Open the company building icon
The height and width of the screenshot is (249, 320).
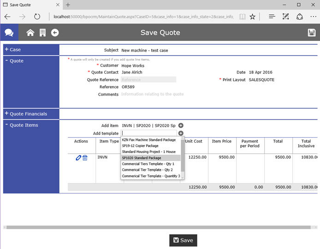[x=42, y=33]
